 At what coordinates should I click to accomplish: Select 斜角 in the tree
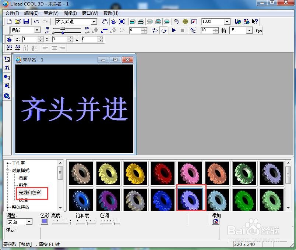point(23,185)
